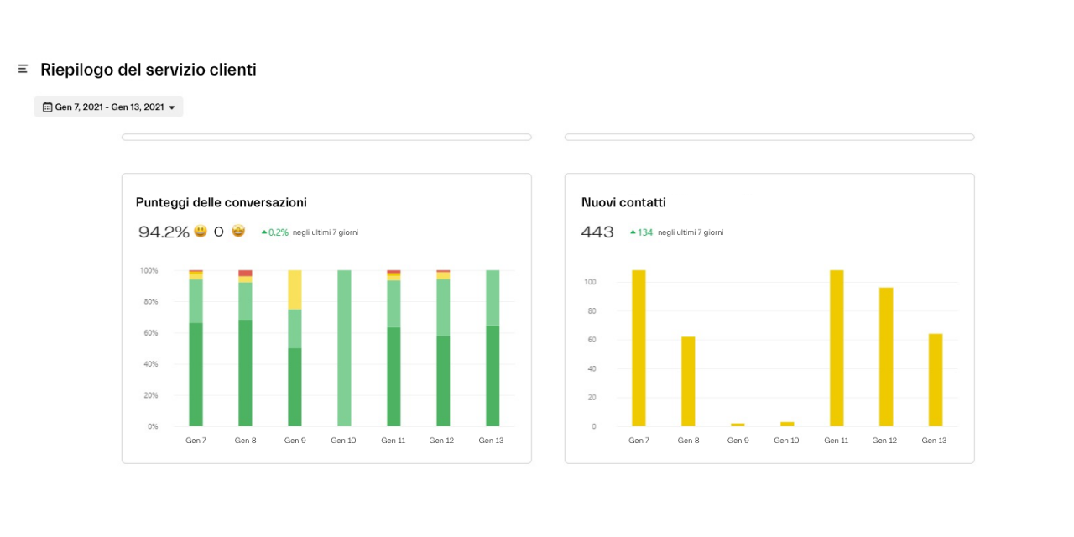This screenshot has width=1074, height=537.
Task: Click the green up arrow beside 134
Action: tap(633, 232)
